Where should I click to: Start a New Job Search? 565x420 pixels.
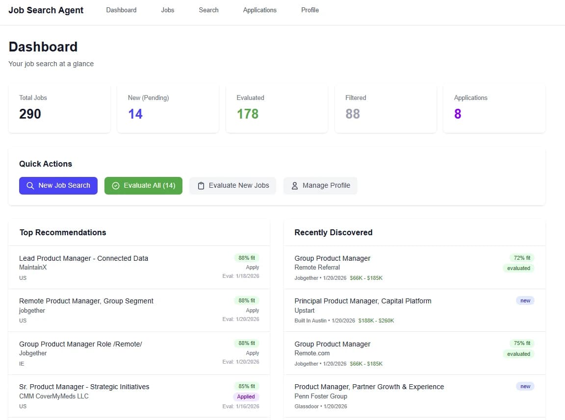pos(58,185)
